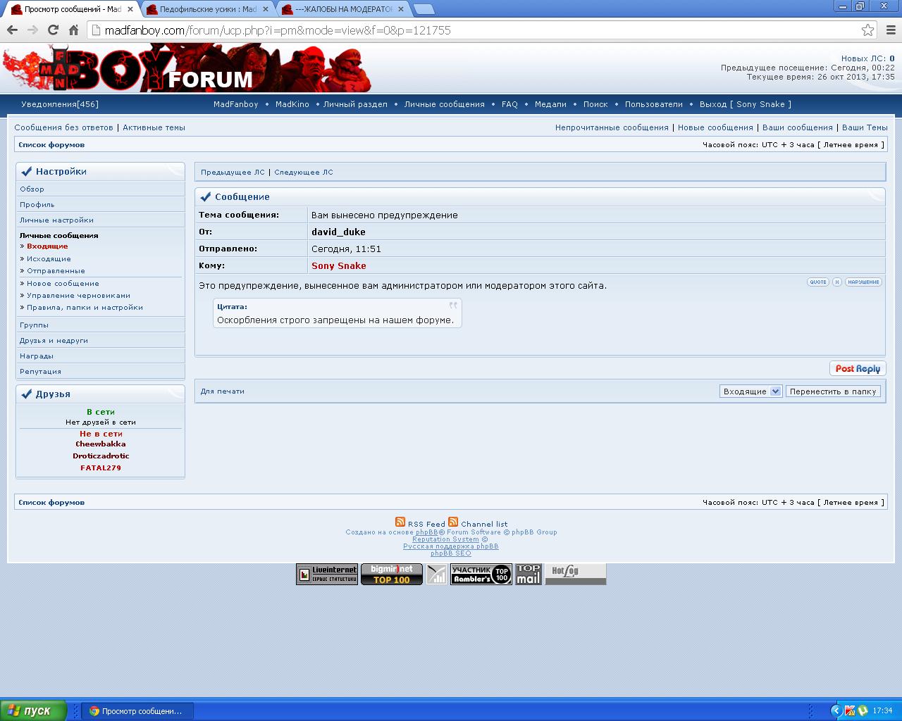The width and height of the screenshot is (902, 721).
Task: Open Исходящие in the sidebar
Action: click(x=49, y=259)
